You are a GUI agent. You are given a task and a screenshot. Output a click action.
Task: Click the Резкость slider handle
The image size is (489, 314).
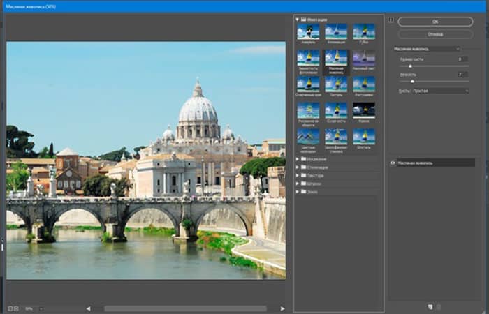pyautogui.click(x=412, y=82)
